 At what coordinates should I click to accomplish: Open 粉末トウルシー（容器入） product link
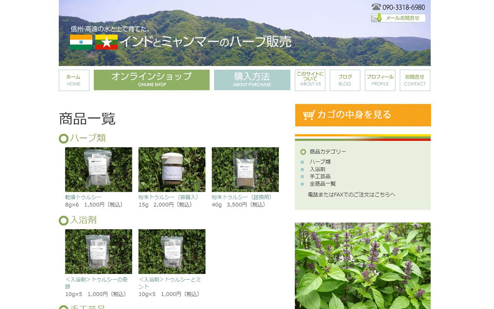click(169, 197)
